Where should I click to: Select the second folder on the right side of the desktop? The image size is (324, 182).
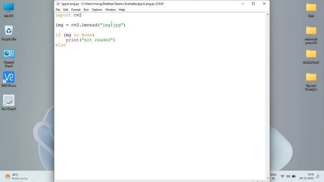coord(311,35)
